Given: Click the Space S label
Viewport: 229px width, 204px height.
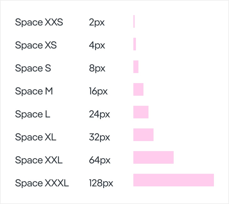Looking at the screenshot, I should coord(33,68).
